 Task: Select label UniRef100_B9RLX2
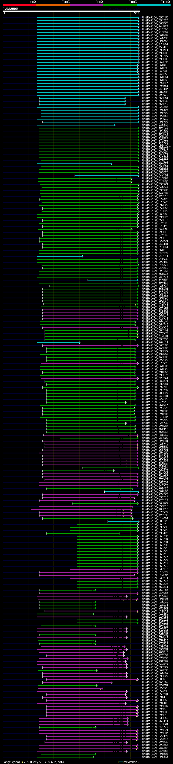click(x=155, y=205)
